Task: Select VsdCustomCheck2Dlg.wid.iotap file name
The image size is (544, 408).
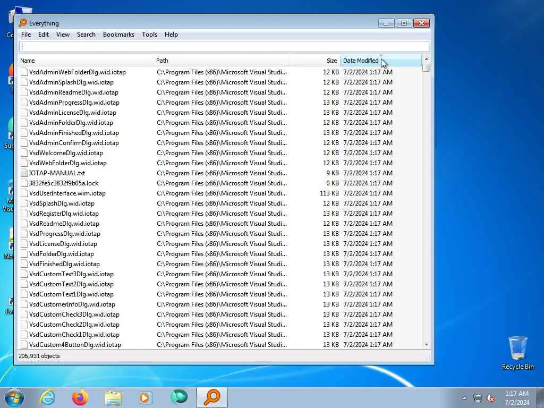Action: pos(74,325)
